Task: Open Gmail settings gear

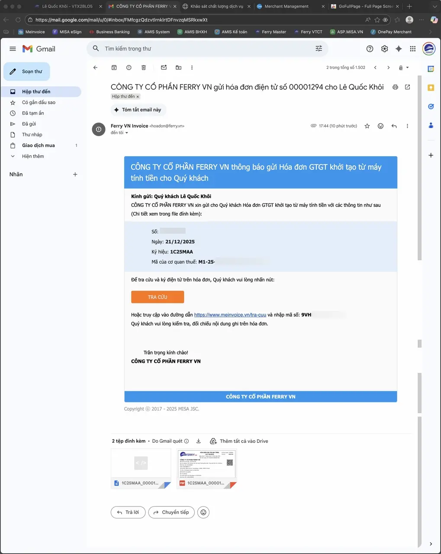Action: (x=384, y=48)
